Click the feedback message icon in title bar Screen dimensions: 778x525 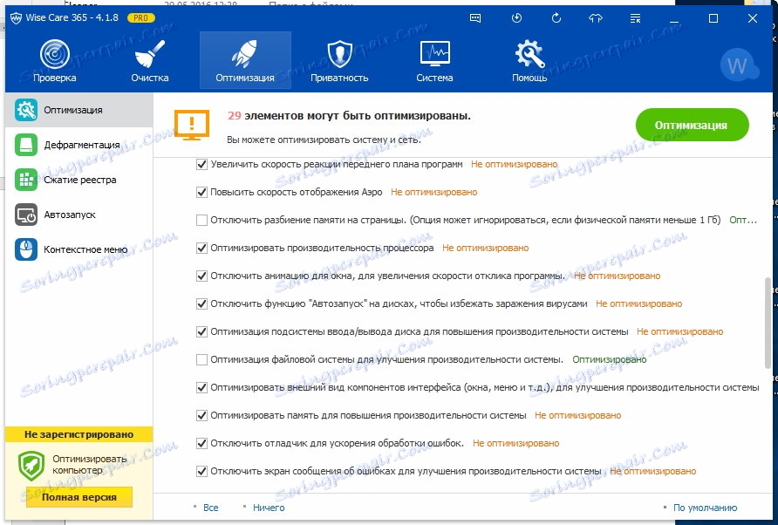click(475, 18)
